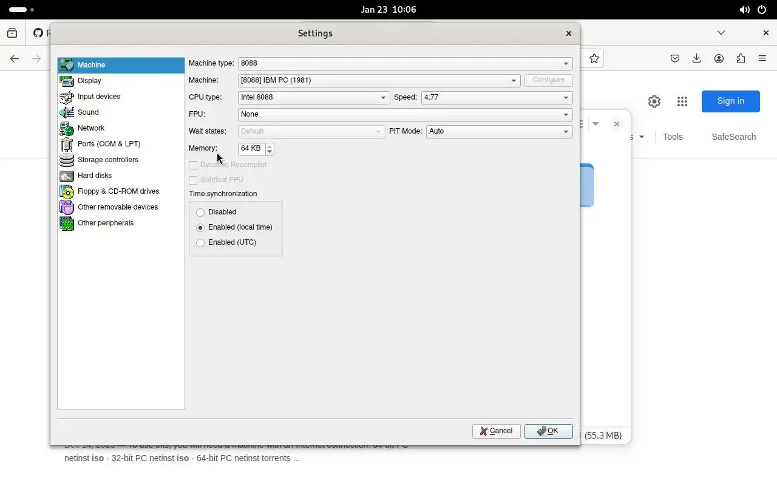Open the browser tab overview icon
Screen dimensions: 777x486
click(12, 33)
